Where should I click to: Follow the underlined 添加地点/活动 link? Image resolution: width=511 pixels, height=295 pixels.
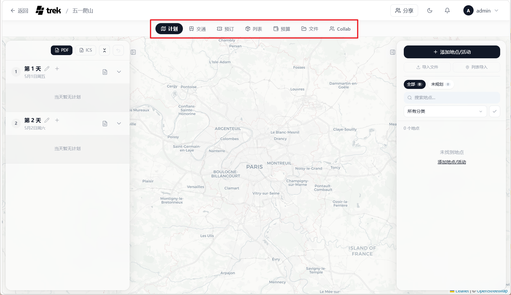(452, 162)
